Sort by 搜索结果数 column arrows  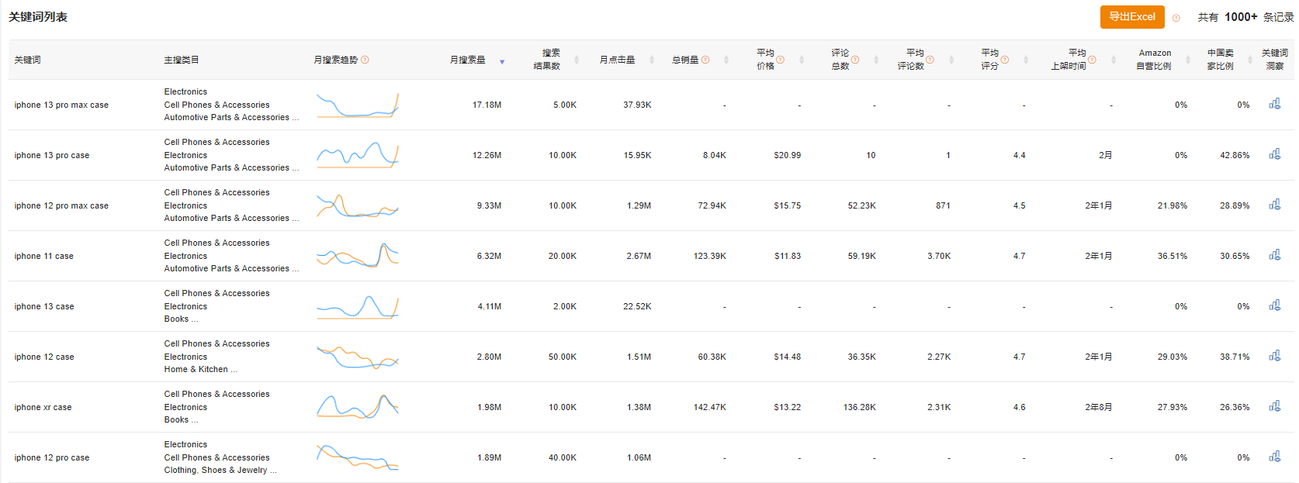[577, 60]
